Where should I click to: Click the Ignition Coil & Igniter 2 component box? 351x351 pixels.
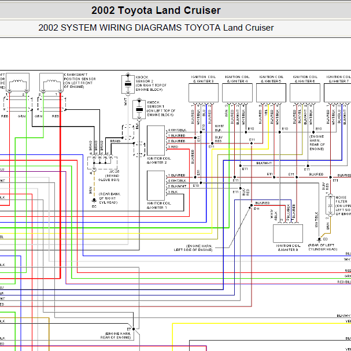[x=156, y=141]
